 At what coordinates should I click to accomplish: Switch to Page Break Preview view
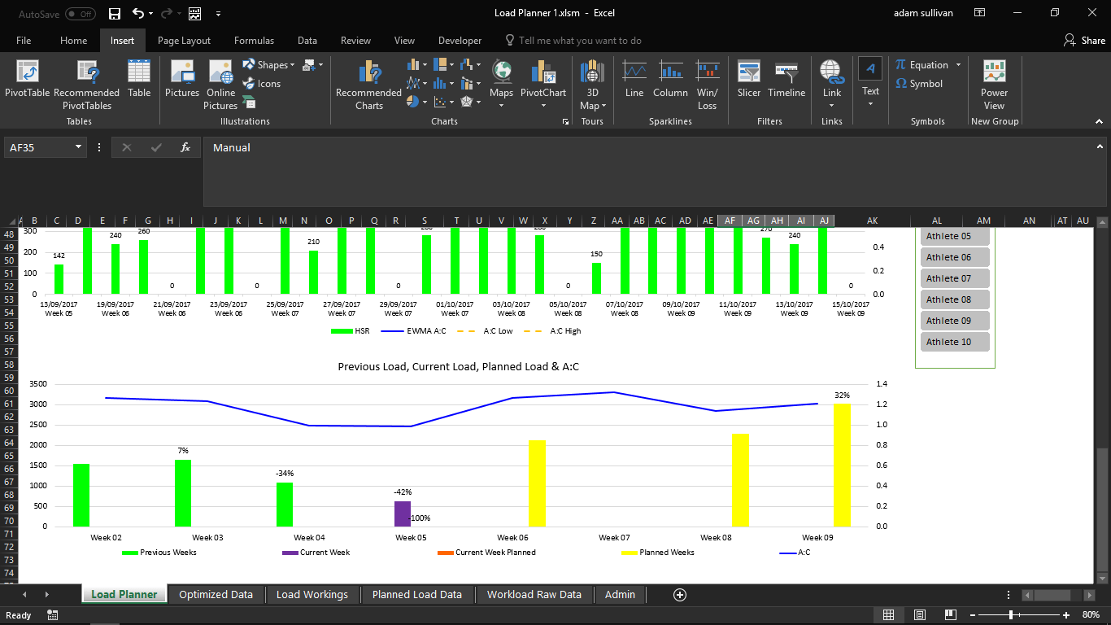click(x=949, y=615)
